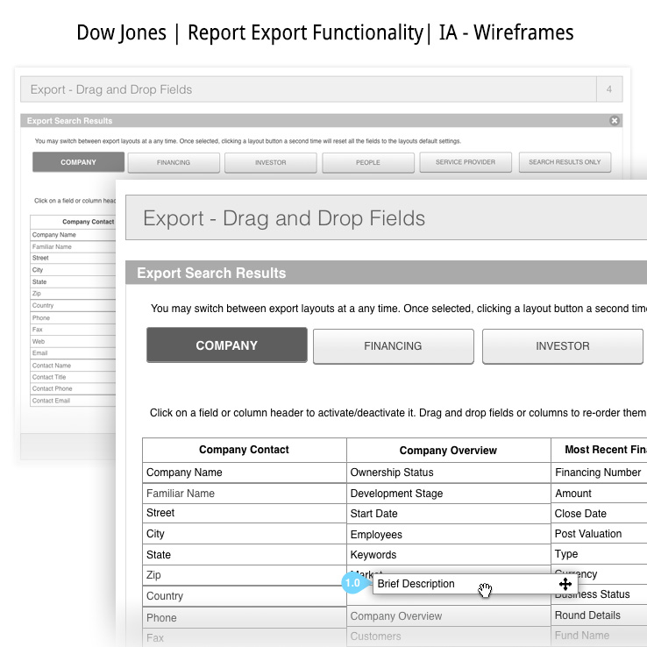Click the blue 1.0 annotation marker
Screen dimensions: 647x647
(x=353, y=584)
